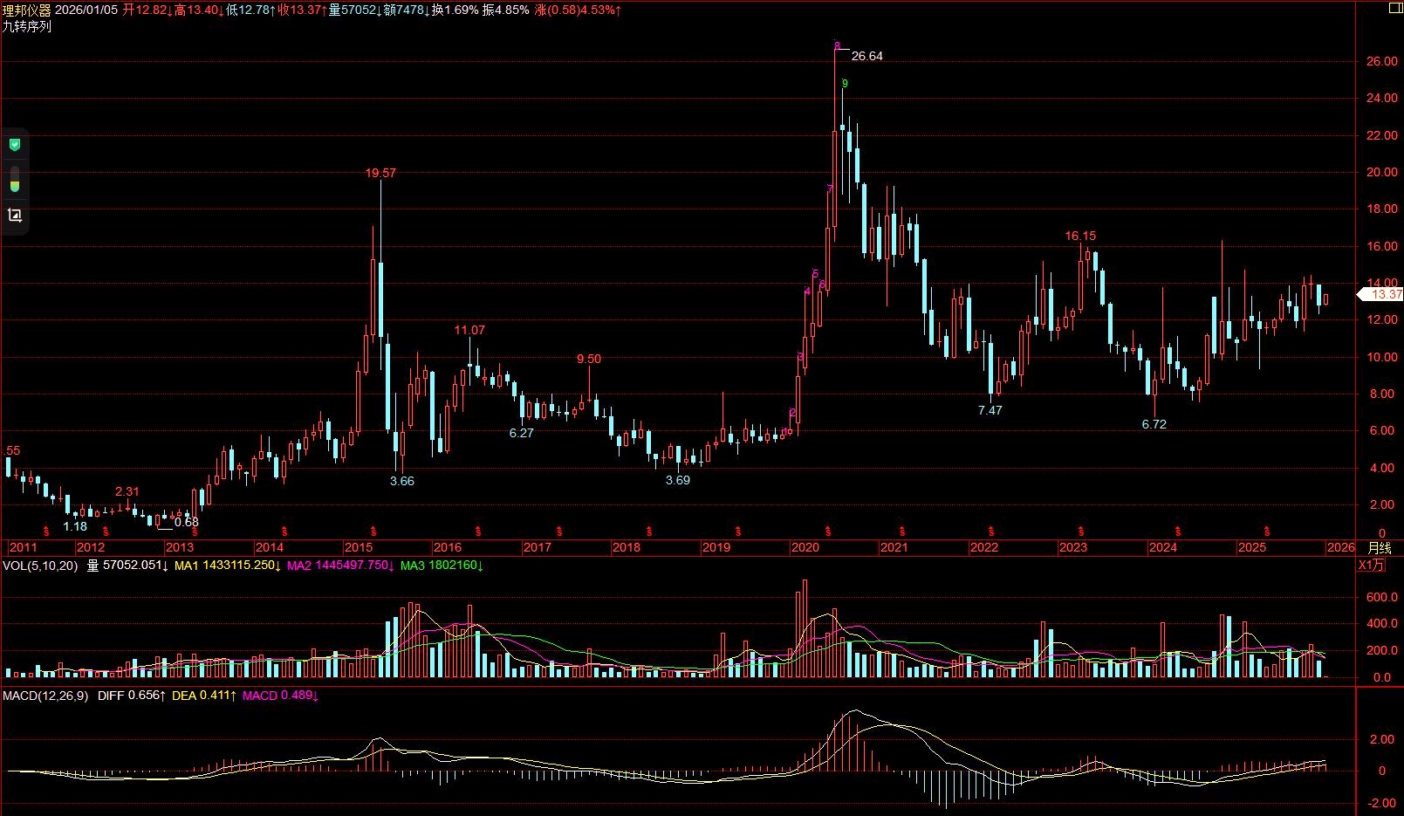Click the 6.27 low price label
The height and width of the screenshot is (816, 1404).
[x=521, y=433]
